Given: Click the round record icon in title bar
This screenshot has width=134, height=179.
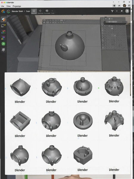Looking at the screenshot, I should 114,5.
